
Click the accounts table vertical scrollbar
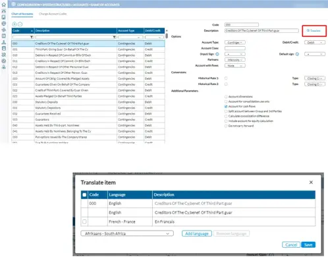coord(167,36)
